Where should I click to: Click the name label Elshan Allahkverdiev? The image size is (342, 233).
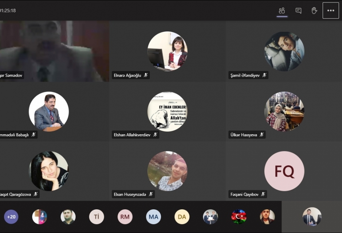click(132, 135)
